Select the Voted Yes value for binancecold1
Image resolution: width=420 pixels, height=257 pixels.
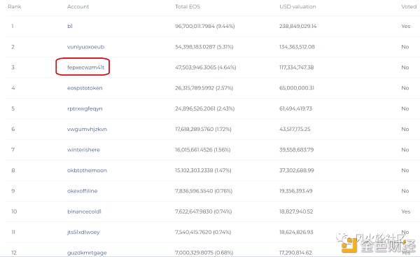tap(406, 211)
